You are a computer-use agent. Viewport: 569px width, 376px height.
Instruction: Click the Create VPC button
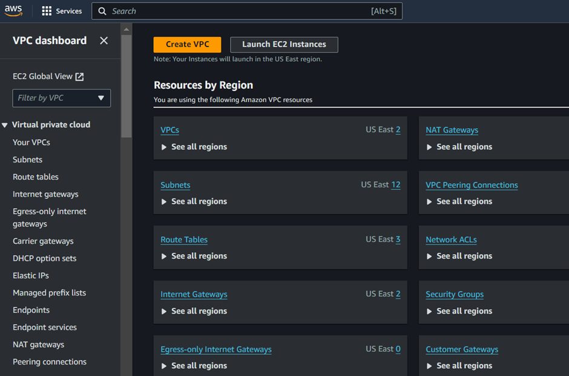pyautogui.click(x=187, y=45)
